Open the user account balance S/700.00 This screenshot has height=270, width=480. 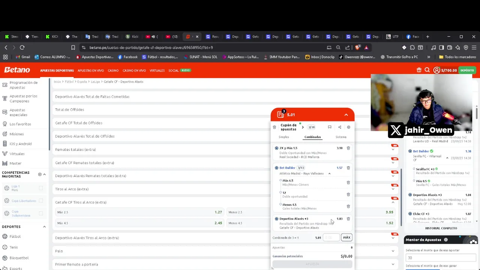tap(445, 70)
